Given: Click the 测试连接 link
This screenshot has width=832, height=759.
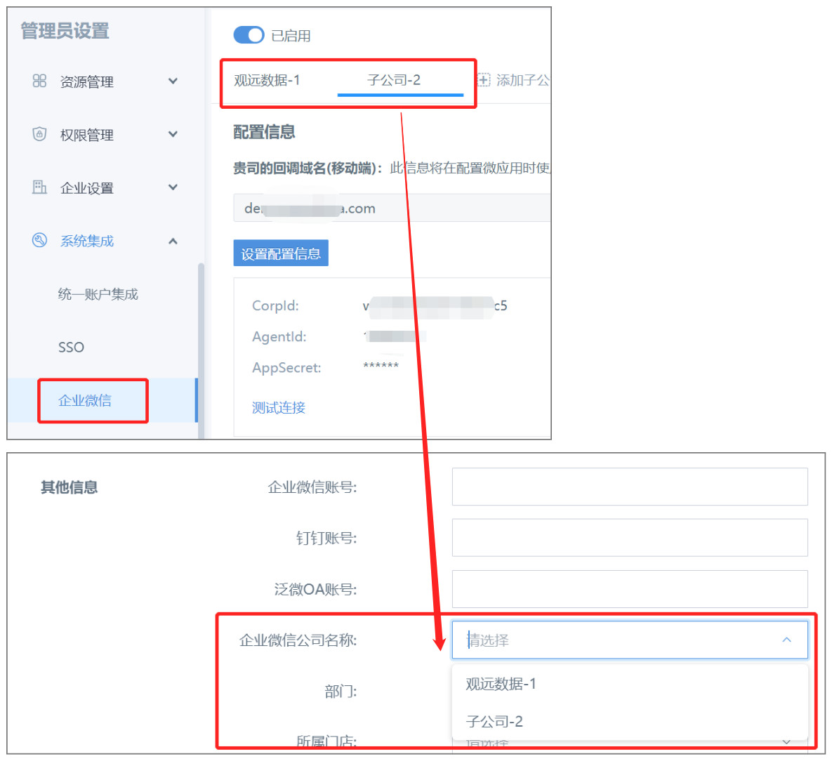Looking at the screenshot, I should tap(279, 407).
